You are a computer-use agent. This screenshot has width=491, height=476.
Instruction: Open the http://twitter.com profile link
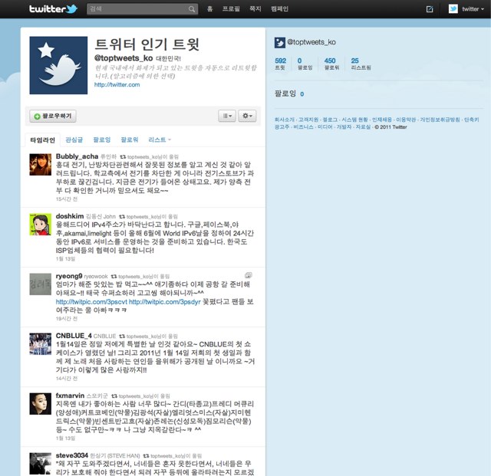point(117,84)
